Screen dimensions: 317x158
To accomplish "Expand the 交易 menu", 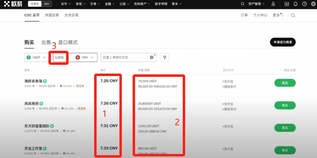I will [x=95, y=4].
